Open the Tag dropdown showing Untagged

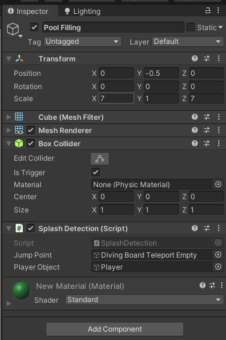[x=82, y=42]
